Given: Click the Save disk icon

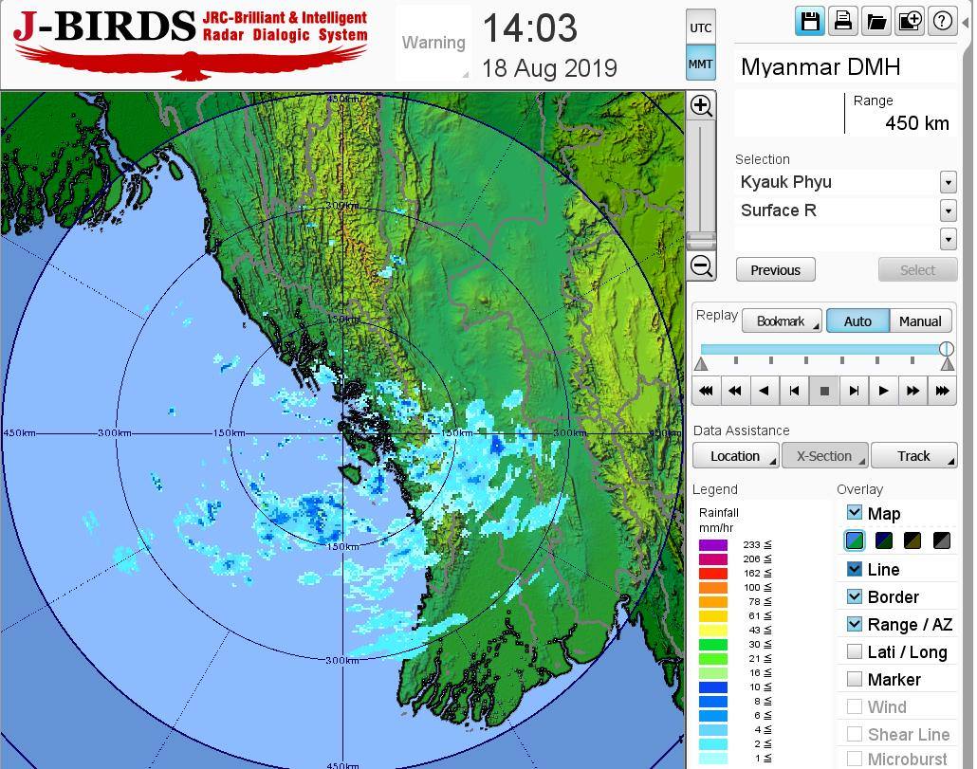Looking at the screenshot, I should pyautogui.click(x=810, y=21).
